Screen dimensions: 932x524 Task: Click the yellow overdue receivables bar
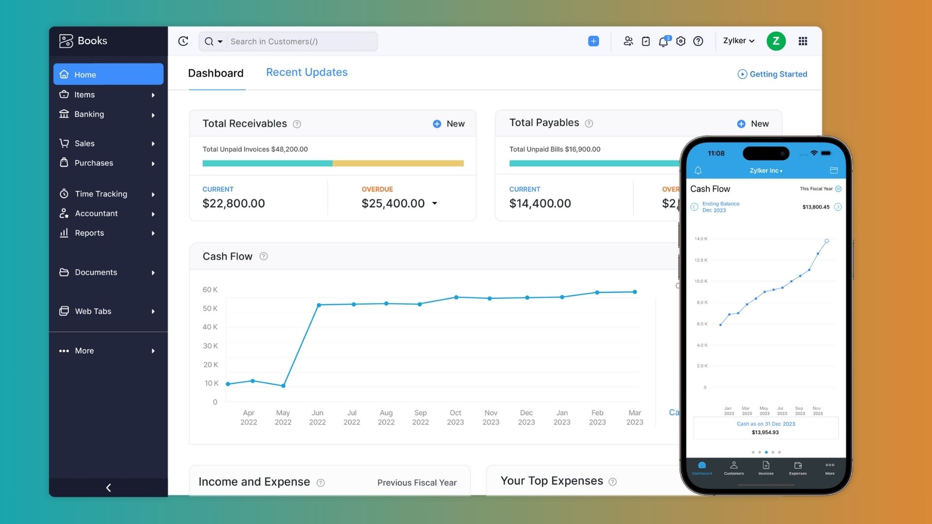tap(398, 164)
